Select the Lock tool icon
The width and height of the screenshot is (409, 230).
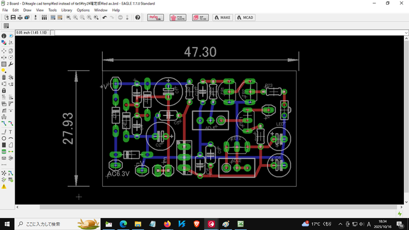point(4,90)
